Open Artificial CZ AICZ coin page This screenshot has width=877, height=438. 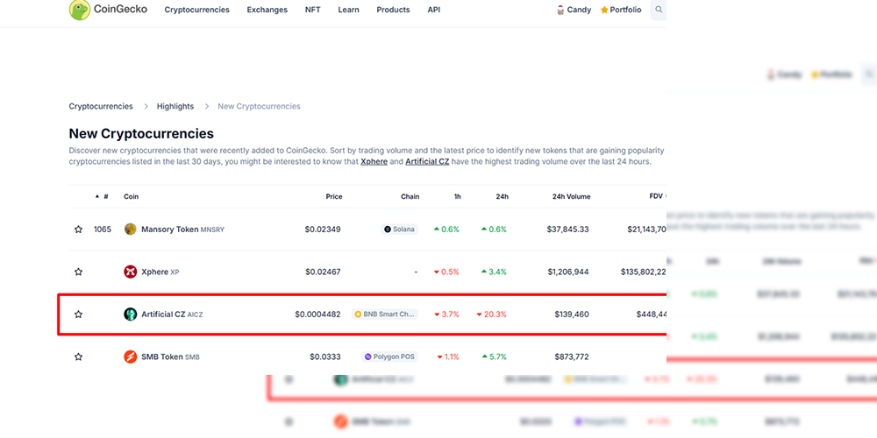point(172,314)
